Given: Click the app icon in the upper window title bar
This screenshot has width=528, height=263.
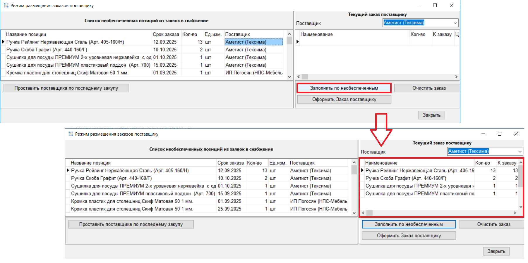Looking at the screenshot, I should pos(6,6).
